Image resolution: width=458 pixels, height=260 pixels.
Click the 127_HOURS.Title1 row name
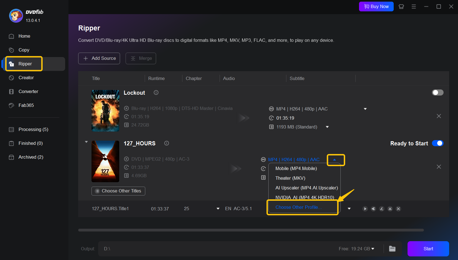point(110,208)
